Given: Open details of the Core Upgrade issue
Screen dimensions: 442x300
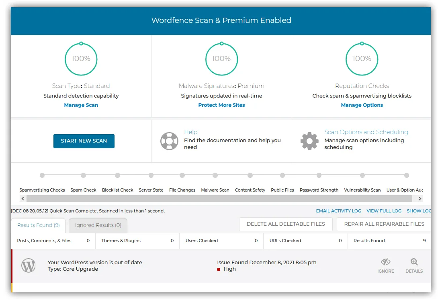Looking at the screenshot, I should coord(414,265).
